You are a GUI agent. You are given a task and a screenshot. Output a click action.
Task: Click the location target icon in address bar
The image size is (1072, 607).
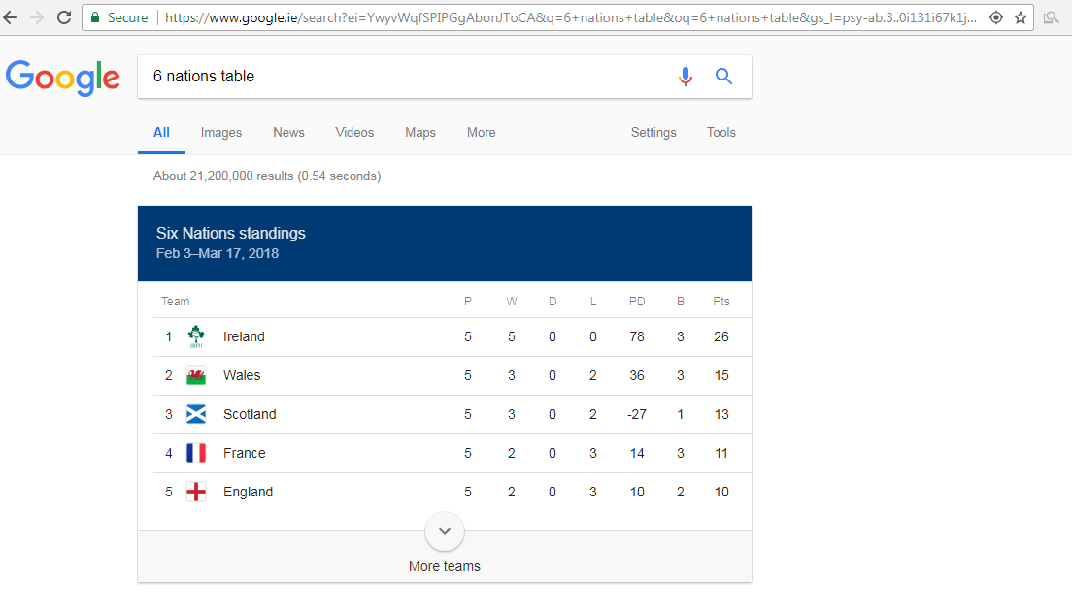[x=995, y=17]
